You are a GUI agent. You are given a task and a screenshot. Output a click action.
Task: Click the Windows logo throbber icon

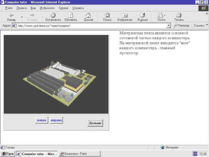[204, 8]
